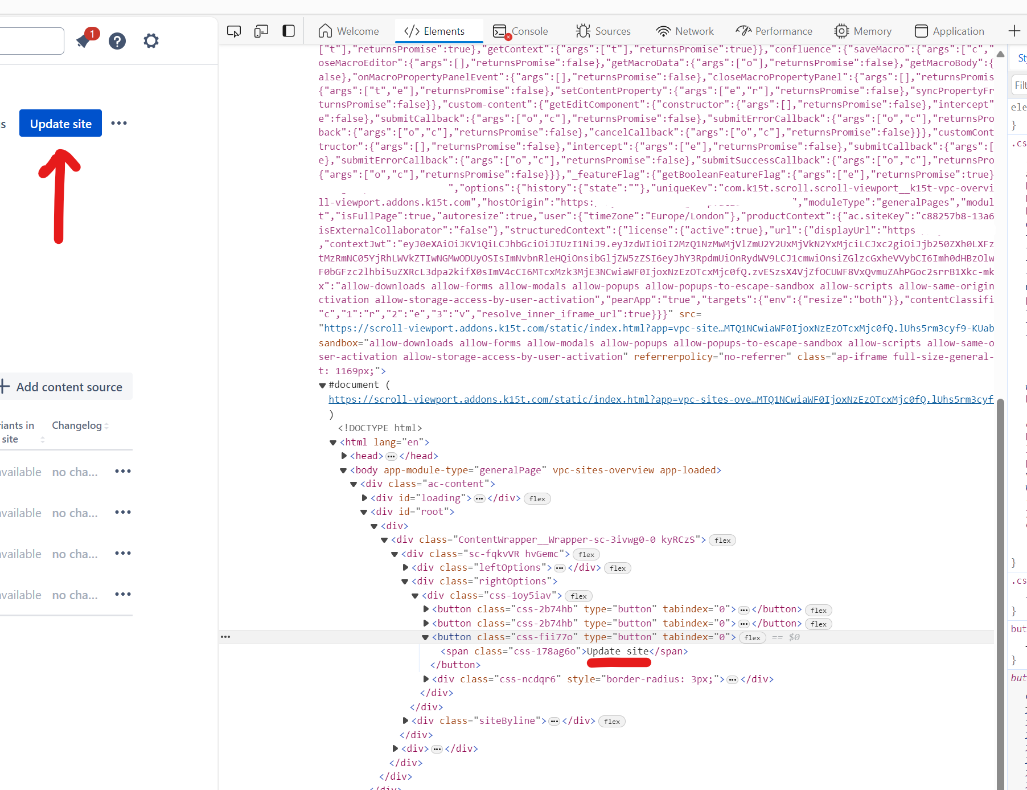Switch to the Console tab

tap(520, 31)
